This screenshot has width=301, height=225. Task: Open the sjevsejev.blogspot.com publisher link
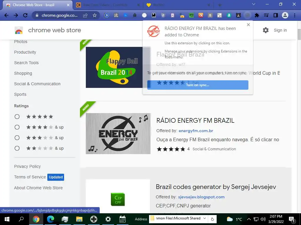pos(201,197)
